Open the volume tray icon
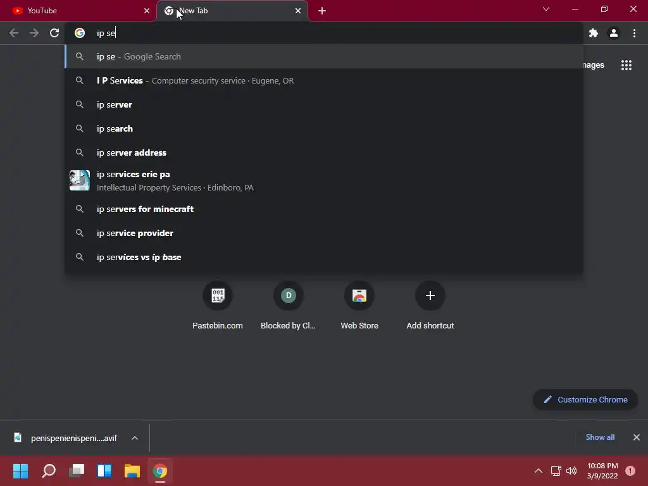The image size is (648, 486). pyautogui.click(x=571, y=471)
